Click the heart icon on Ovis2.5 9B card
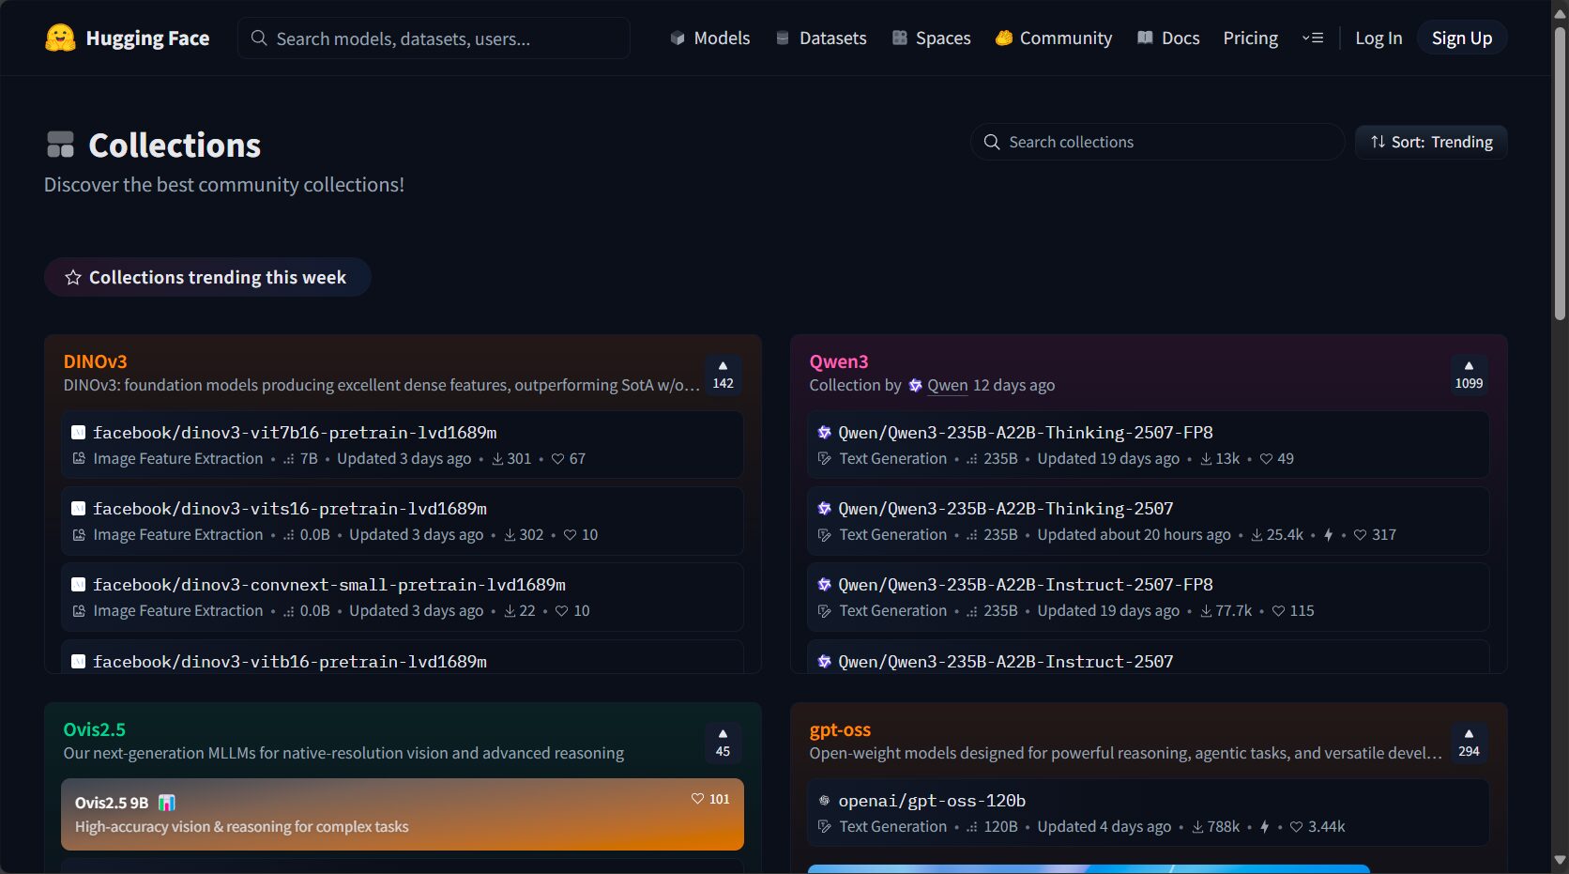The width and height of the screenshot is (1569, 874). 697,799
